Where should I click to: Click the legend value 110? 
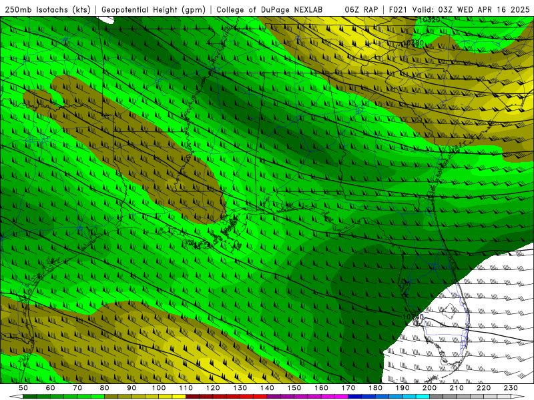pyautogui.click(x=186, y=388)
